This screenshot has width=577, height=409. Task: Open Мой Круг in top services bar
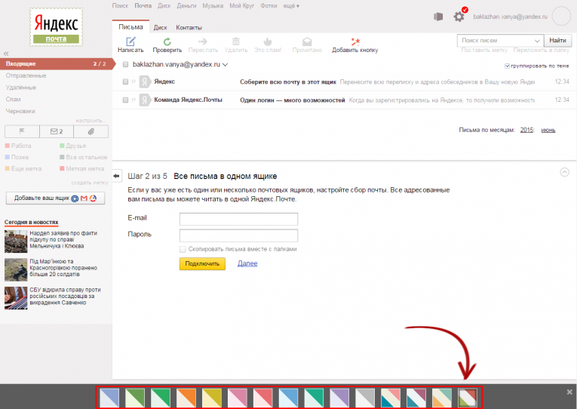tap(242, 6)
